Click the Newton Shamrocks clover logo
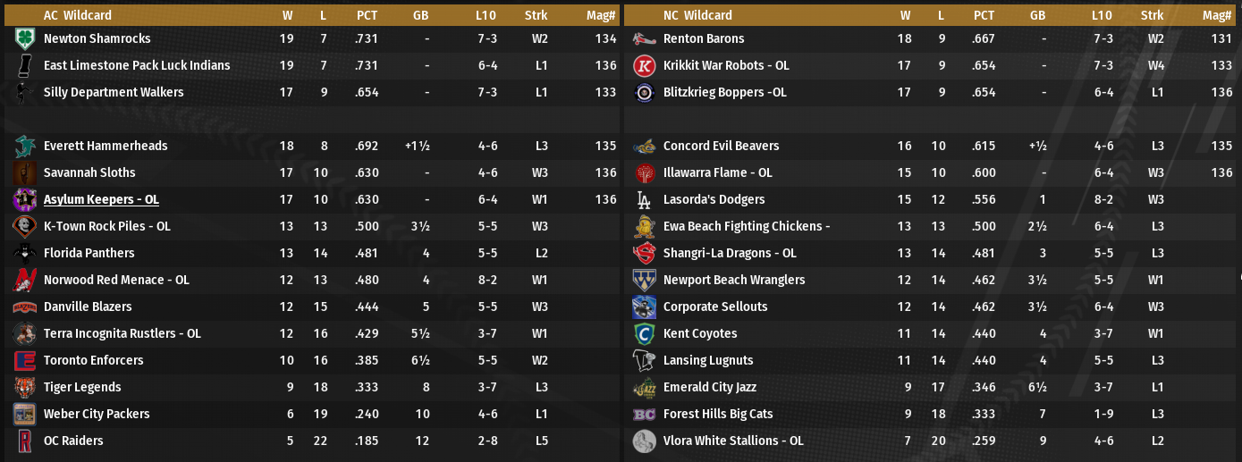 24,39
